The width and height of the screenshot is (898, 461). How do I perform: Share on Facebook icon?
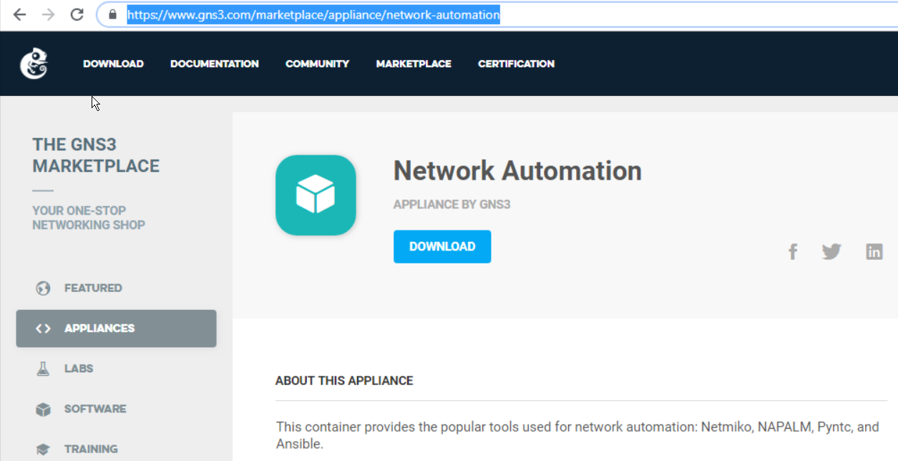coord(793,251)
